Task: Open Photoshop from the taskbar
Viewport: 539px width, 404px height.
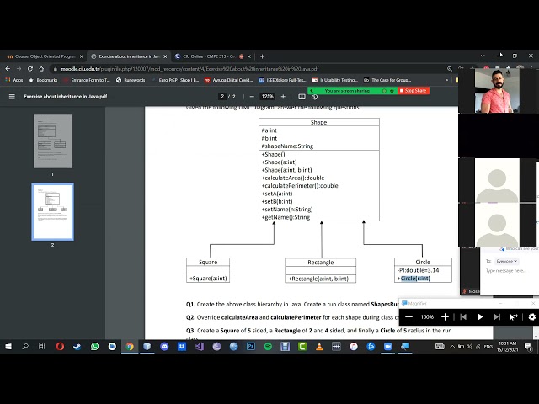Action: 251,347
